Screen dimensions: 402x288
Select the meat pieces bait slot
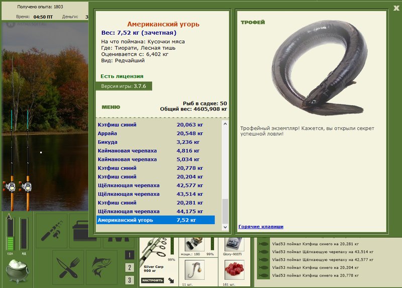coord(234,270)
